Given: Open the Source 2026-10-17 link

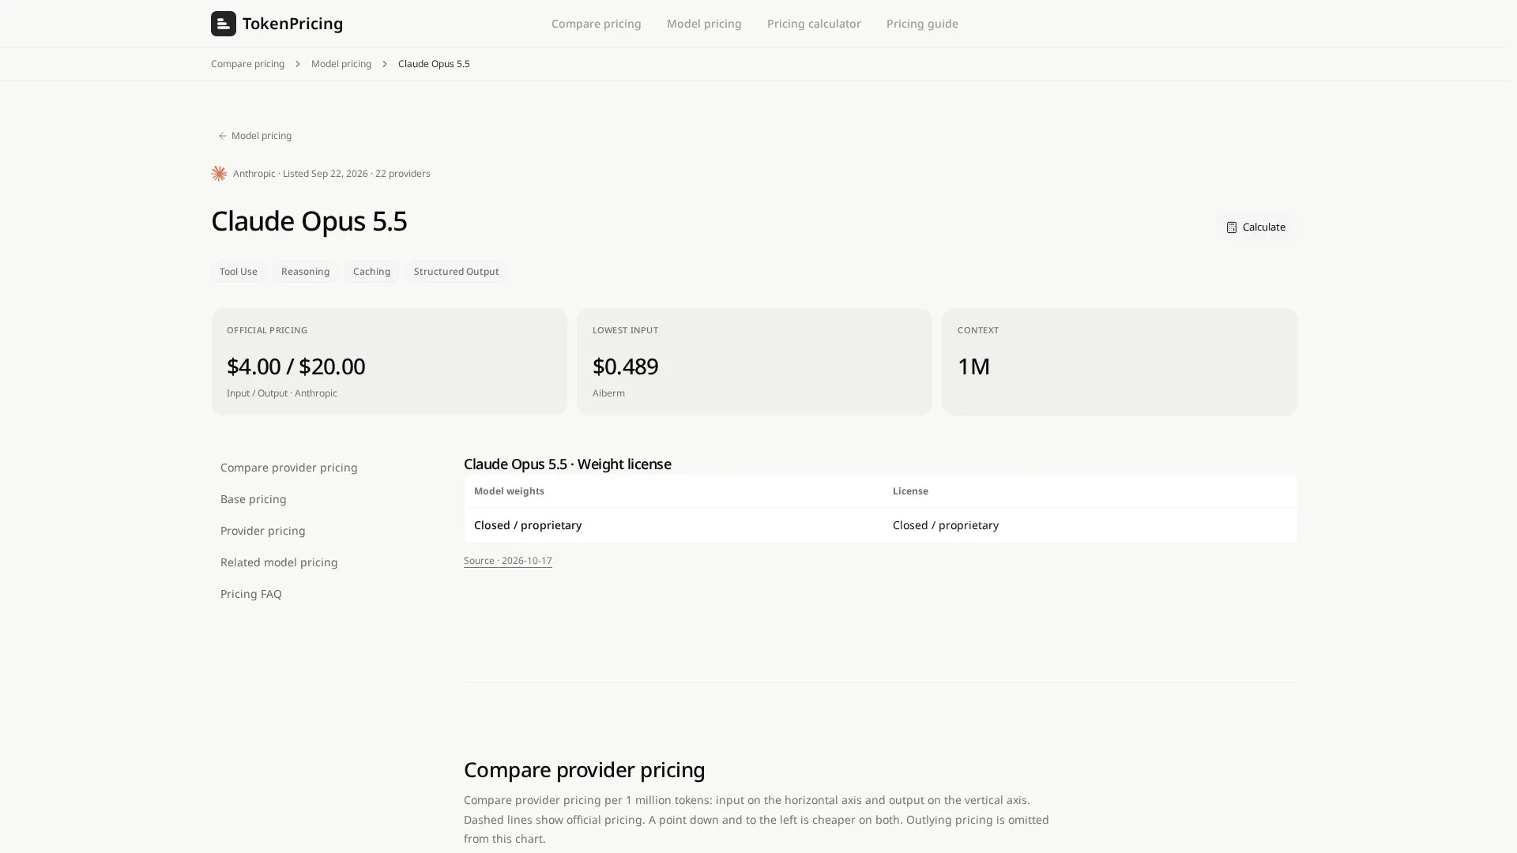Looking at the screenshot, I should (507, 561).
